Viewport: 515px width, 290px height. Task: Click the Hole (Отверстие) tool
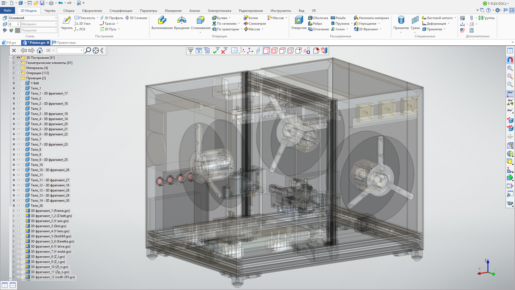click(299, 23)
